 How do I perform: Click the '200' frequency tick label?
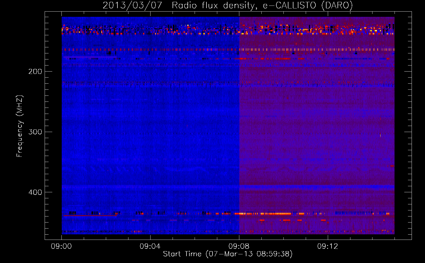[35, 72]
